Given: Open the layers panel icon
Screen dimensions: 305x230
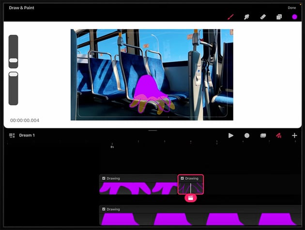Looking at the screenshot, I should pyautogui.click(x=279, y=17).
